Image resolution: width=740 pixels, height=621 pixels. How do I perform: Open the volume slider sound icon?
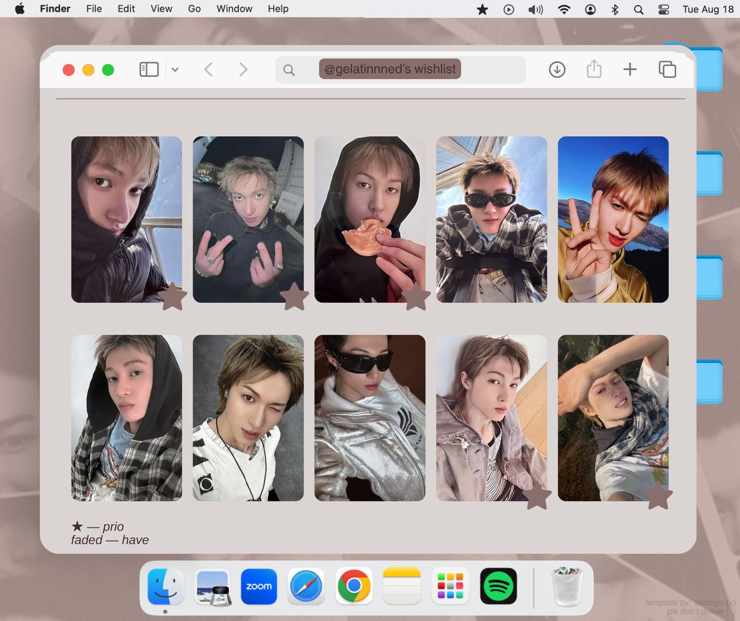(535, 9)
